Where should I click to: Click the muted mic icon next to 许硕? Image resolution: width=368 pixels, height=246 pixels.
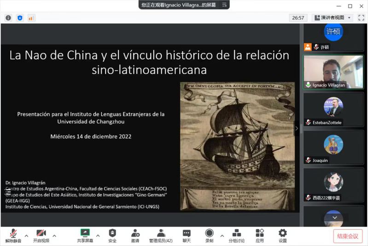pos(316,47)
